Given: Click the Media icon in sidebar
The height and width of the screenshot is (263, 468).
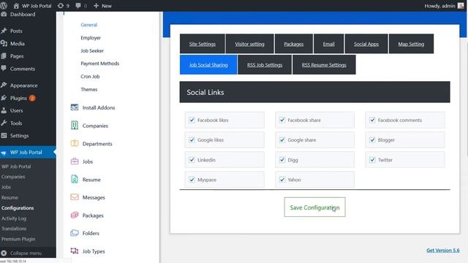Looking at the screenshot, I should pyautogui.click(x=4, y=44).
